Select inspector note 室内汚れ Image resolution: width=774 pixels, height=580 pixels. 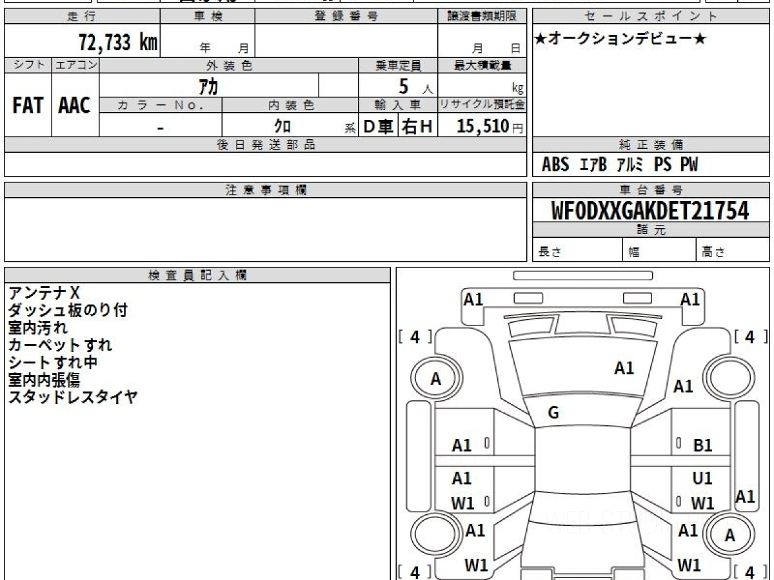(x=37, y=328)
